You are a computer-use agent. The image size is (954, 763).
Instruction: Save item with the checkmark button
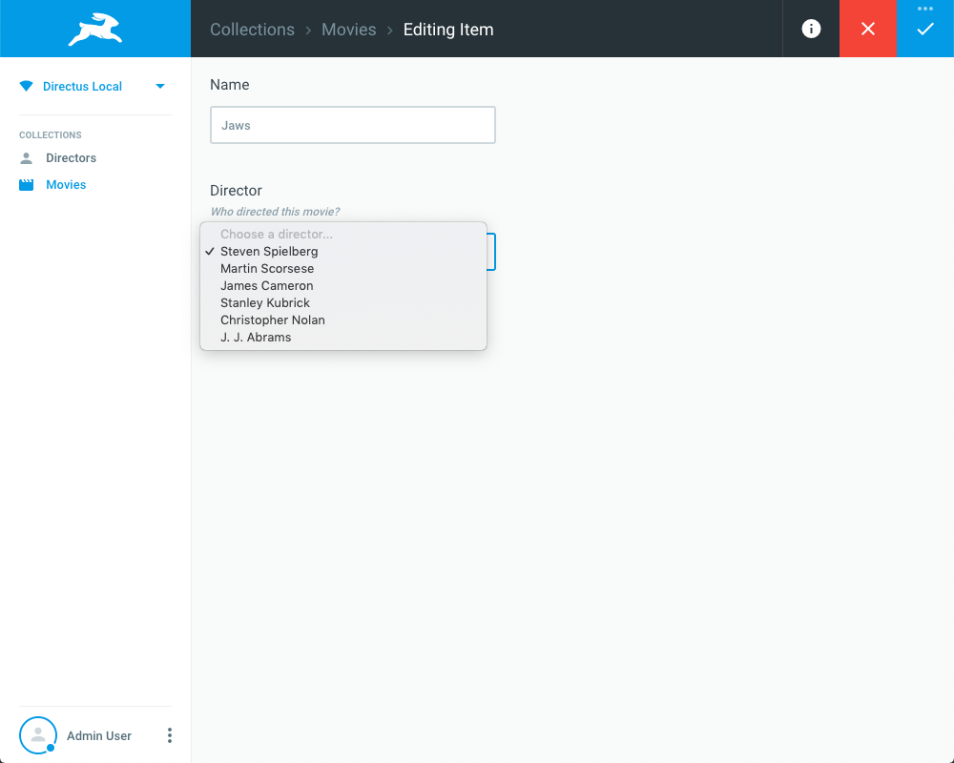pyautogui.click(x=924, y=30)
